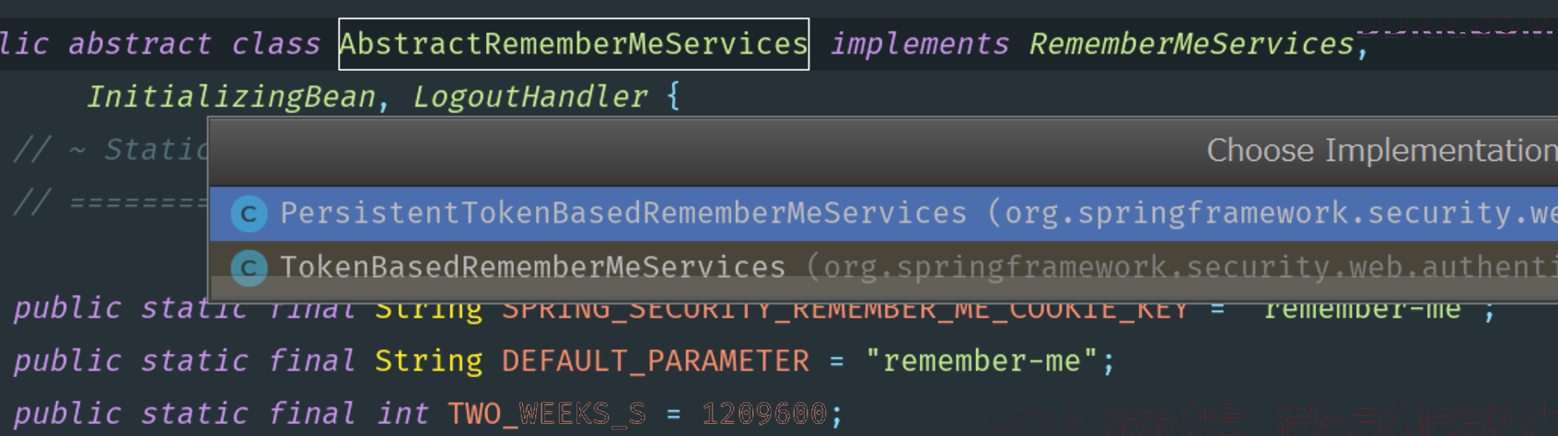Click the TWO_WEEKS_S constant name
1558x436 pixels.
click(547, 414)
